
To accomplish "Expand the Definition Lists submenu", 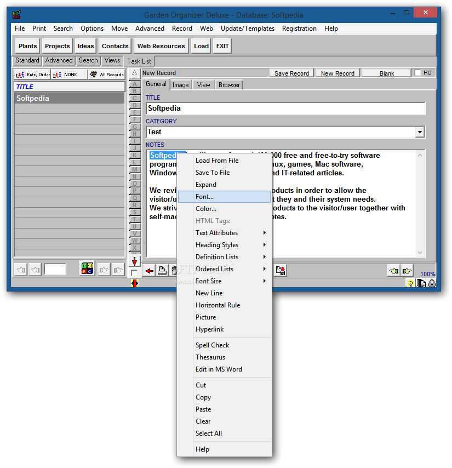I will tap(224, 257).
